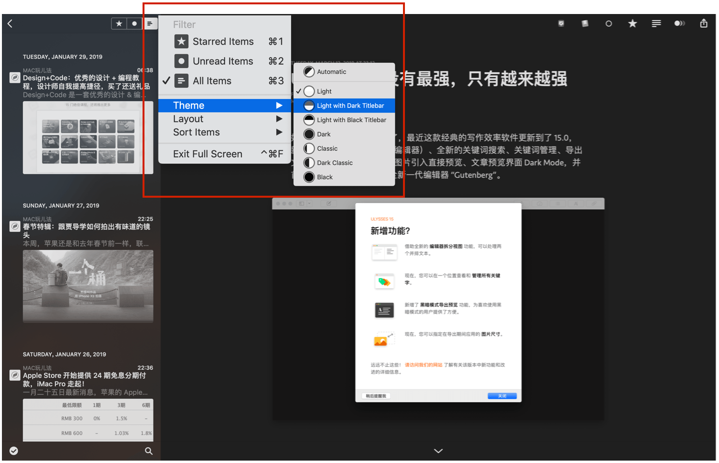Click the 请访问我们的网站 link

click(x=423, y=365)
